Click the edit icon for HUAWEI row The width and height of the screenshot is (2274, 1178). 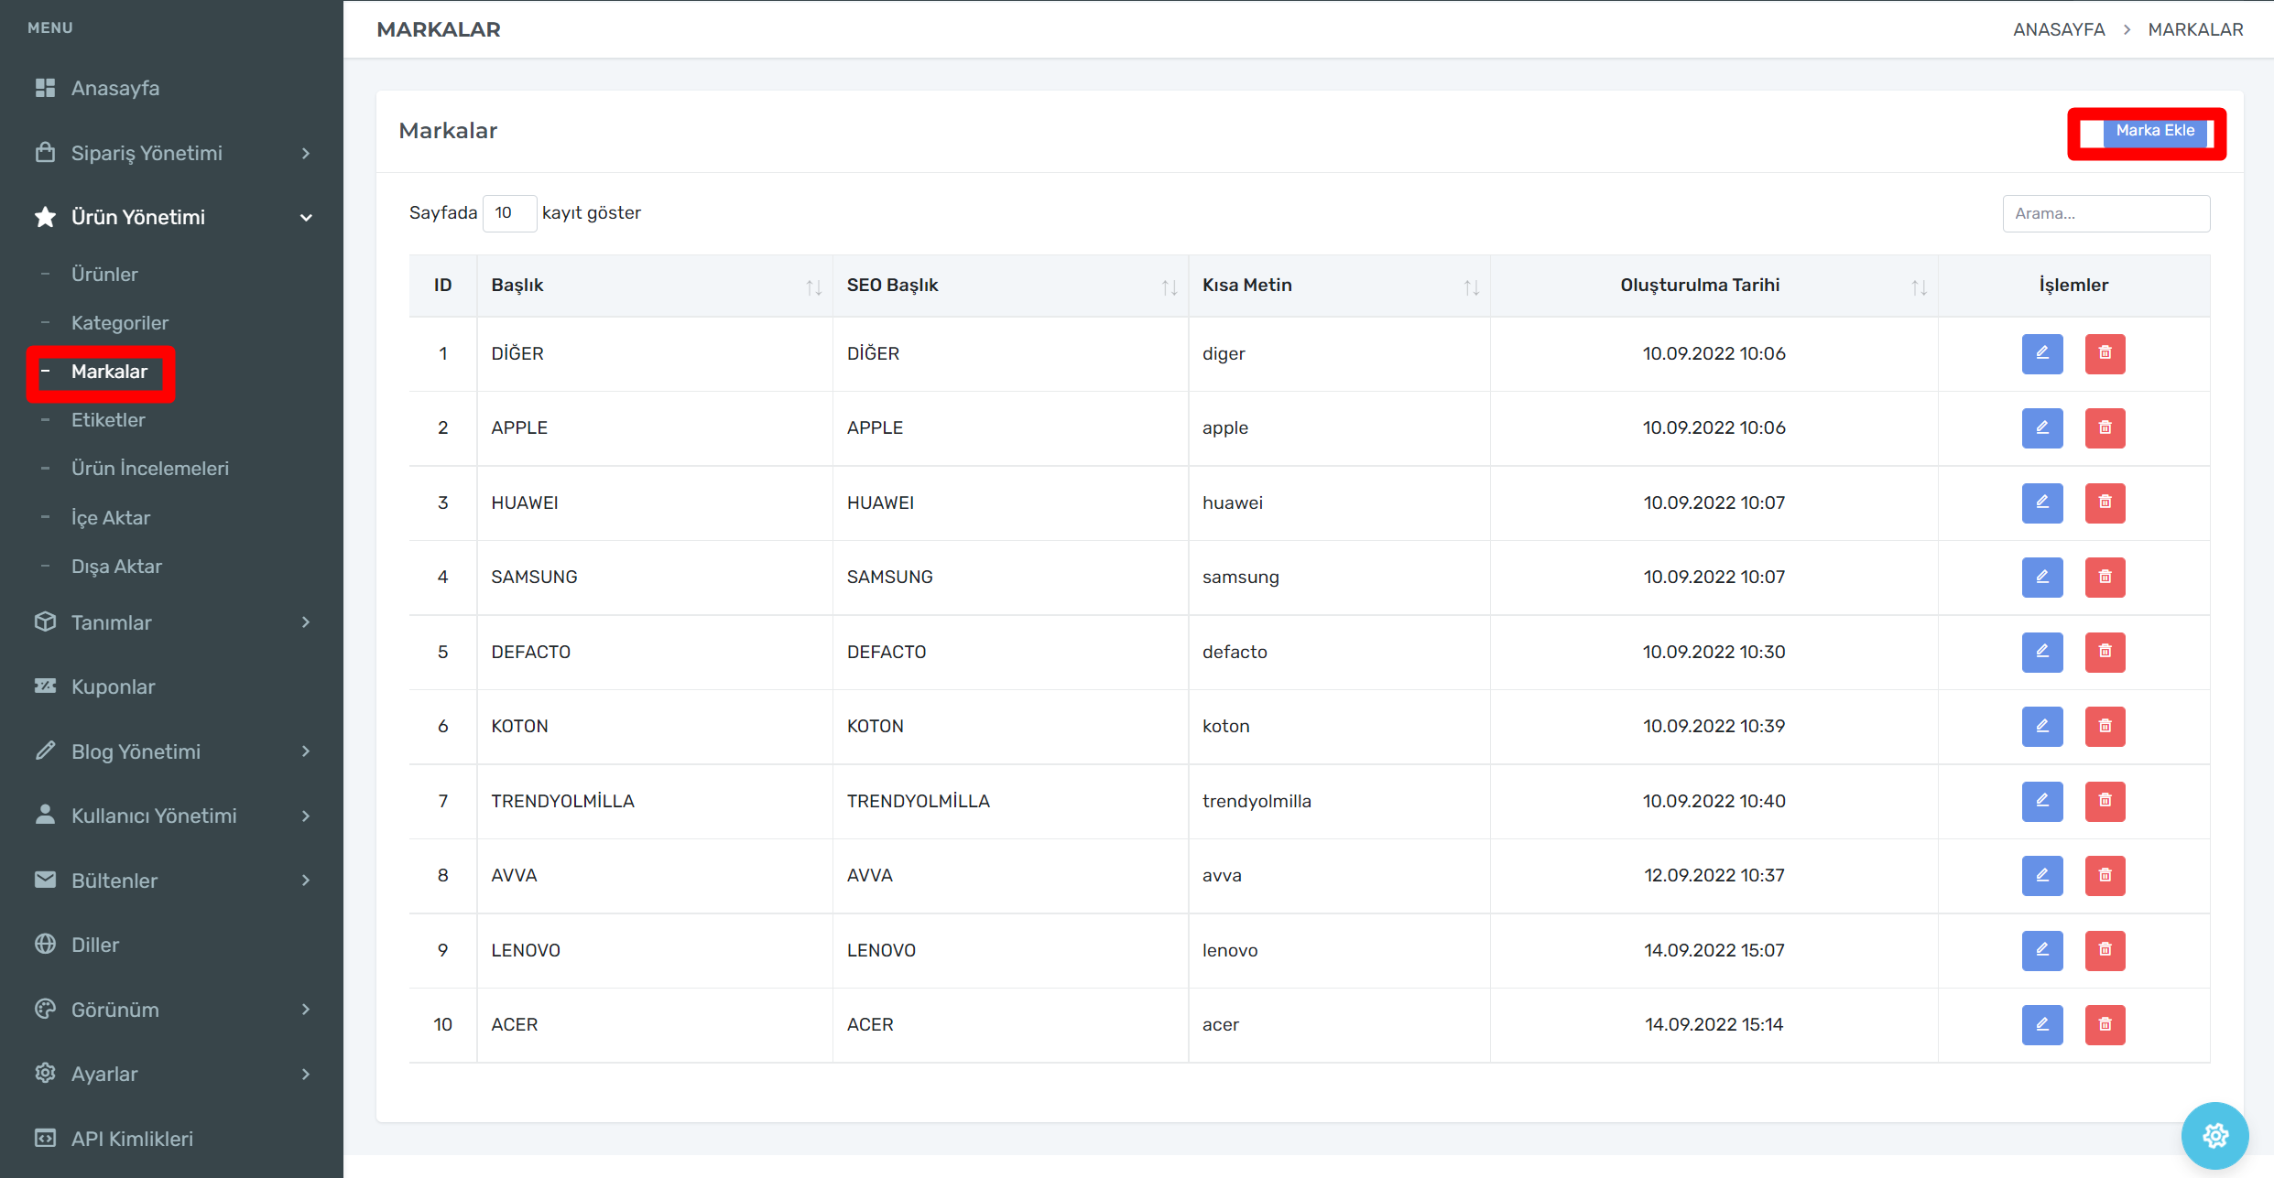click(x=2041, y=503)
